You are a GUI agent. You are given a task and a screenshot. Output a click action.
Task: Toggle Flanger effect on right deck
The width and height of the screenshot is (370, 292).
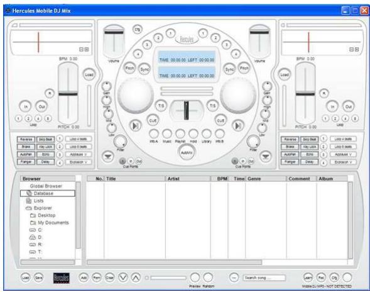290,162
